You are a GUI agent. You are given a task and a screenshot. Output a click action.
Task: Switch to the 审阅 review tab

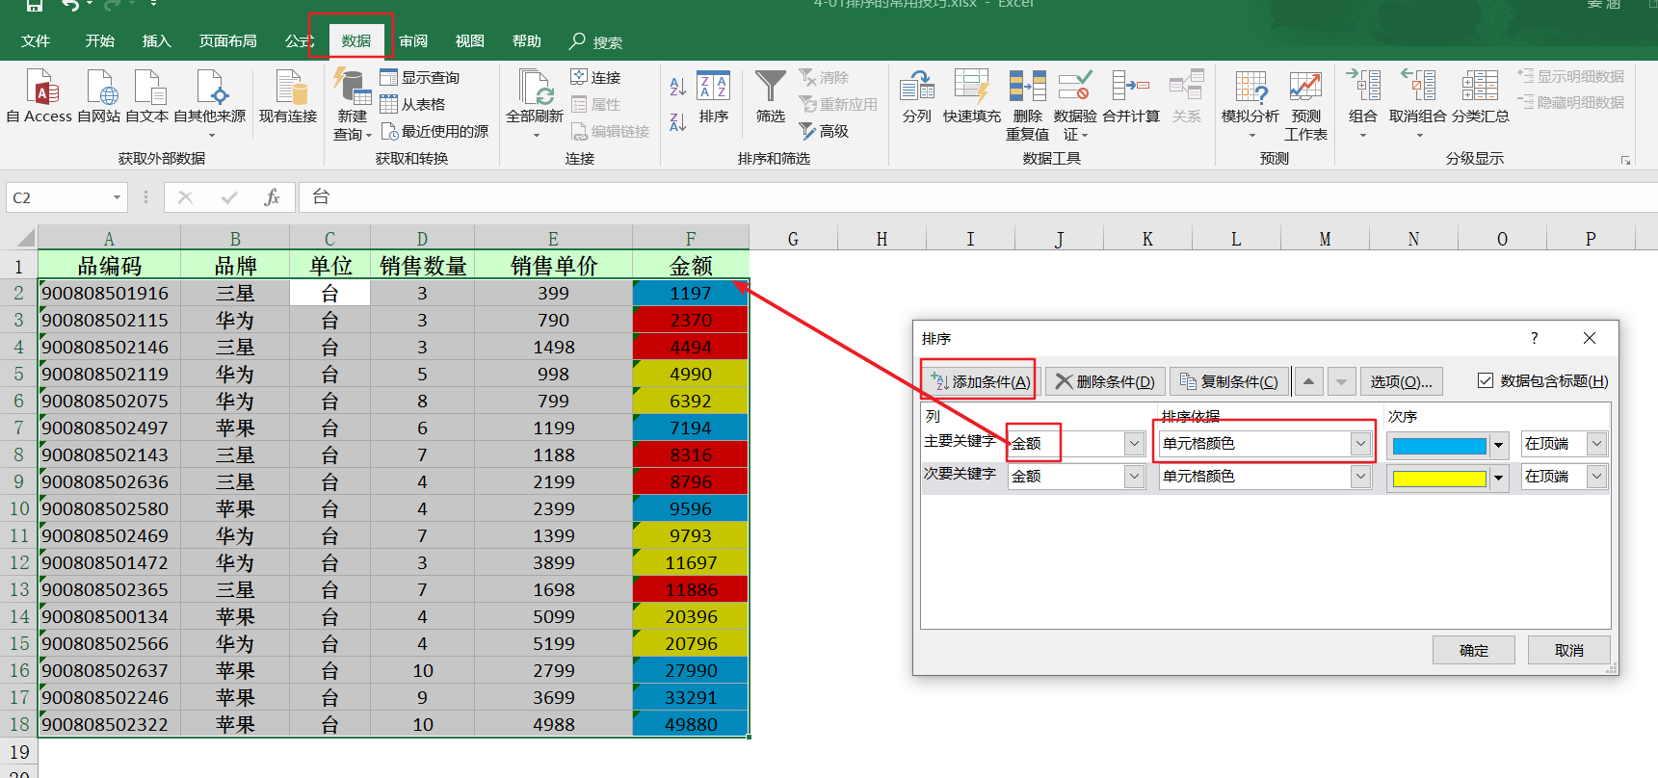tap(413, 41)
